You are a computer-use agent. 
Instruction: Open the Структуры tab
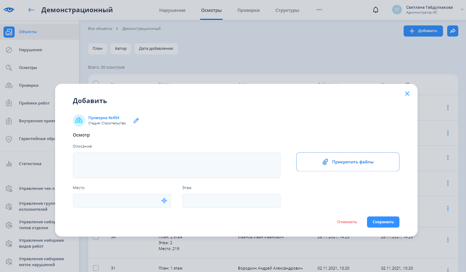(x=287, y=10)
